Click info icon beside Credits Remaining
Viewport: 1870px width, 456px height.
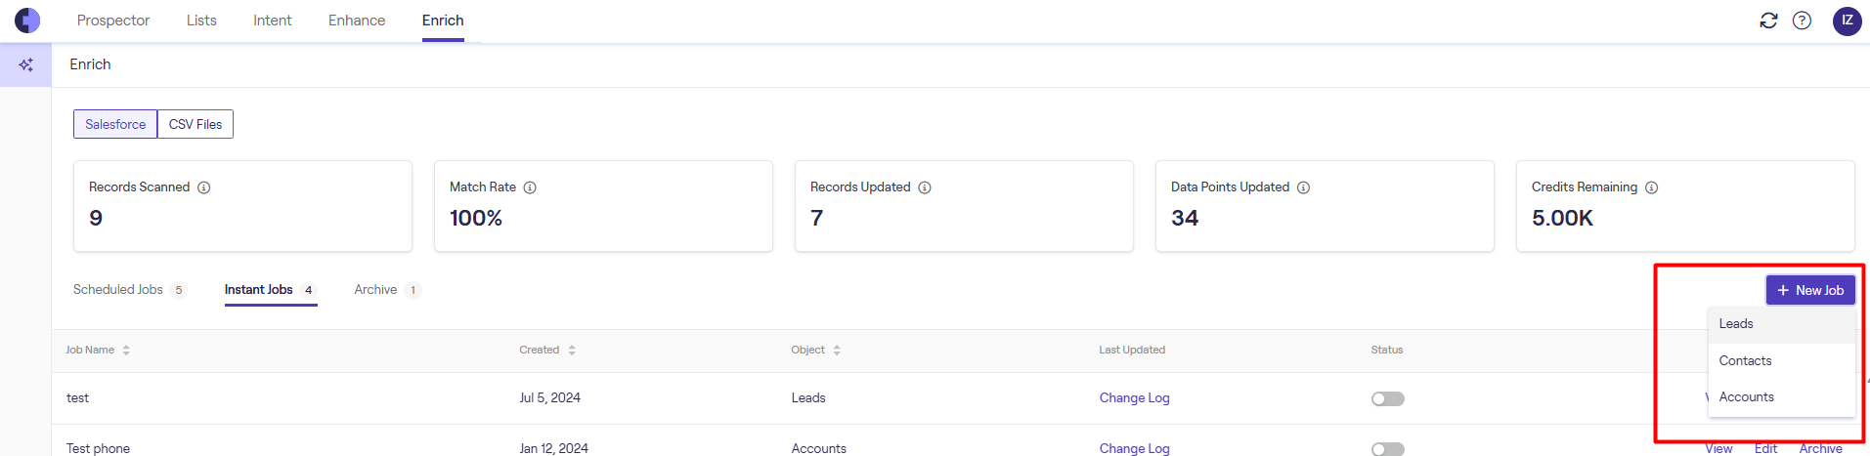(1651, 187)
